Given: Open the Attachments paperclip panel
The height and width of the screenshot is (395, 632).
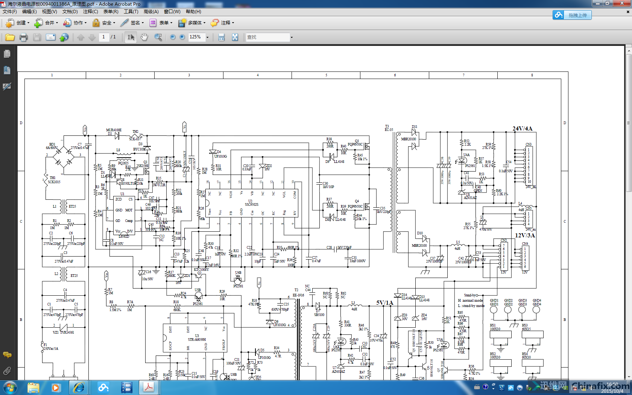Looking at the screenshot, I should [7, 371].
